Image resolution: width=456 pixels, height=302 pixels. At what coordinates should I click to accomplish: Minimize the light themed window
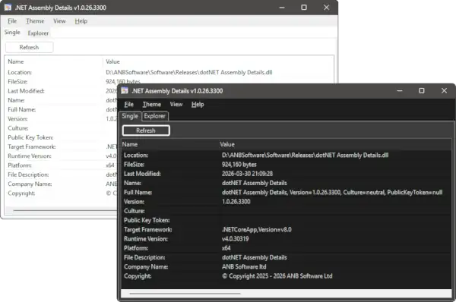pyautogui.click(x=282, y=8)
